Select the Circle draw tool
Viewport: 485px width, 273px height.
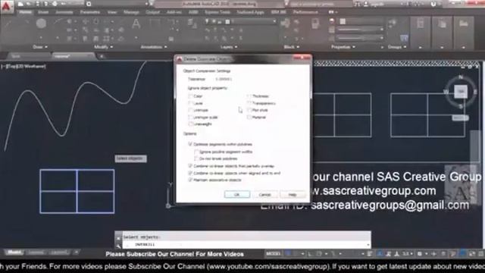pos(41,24)
